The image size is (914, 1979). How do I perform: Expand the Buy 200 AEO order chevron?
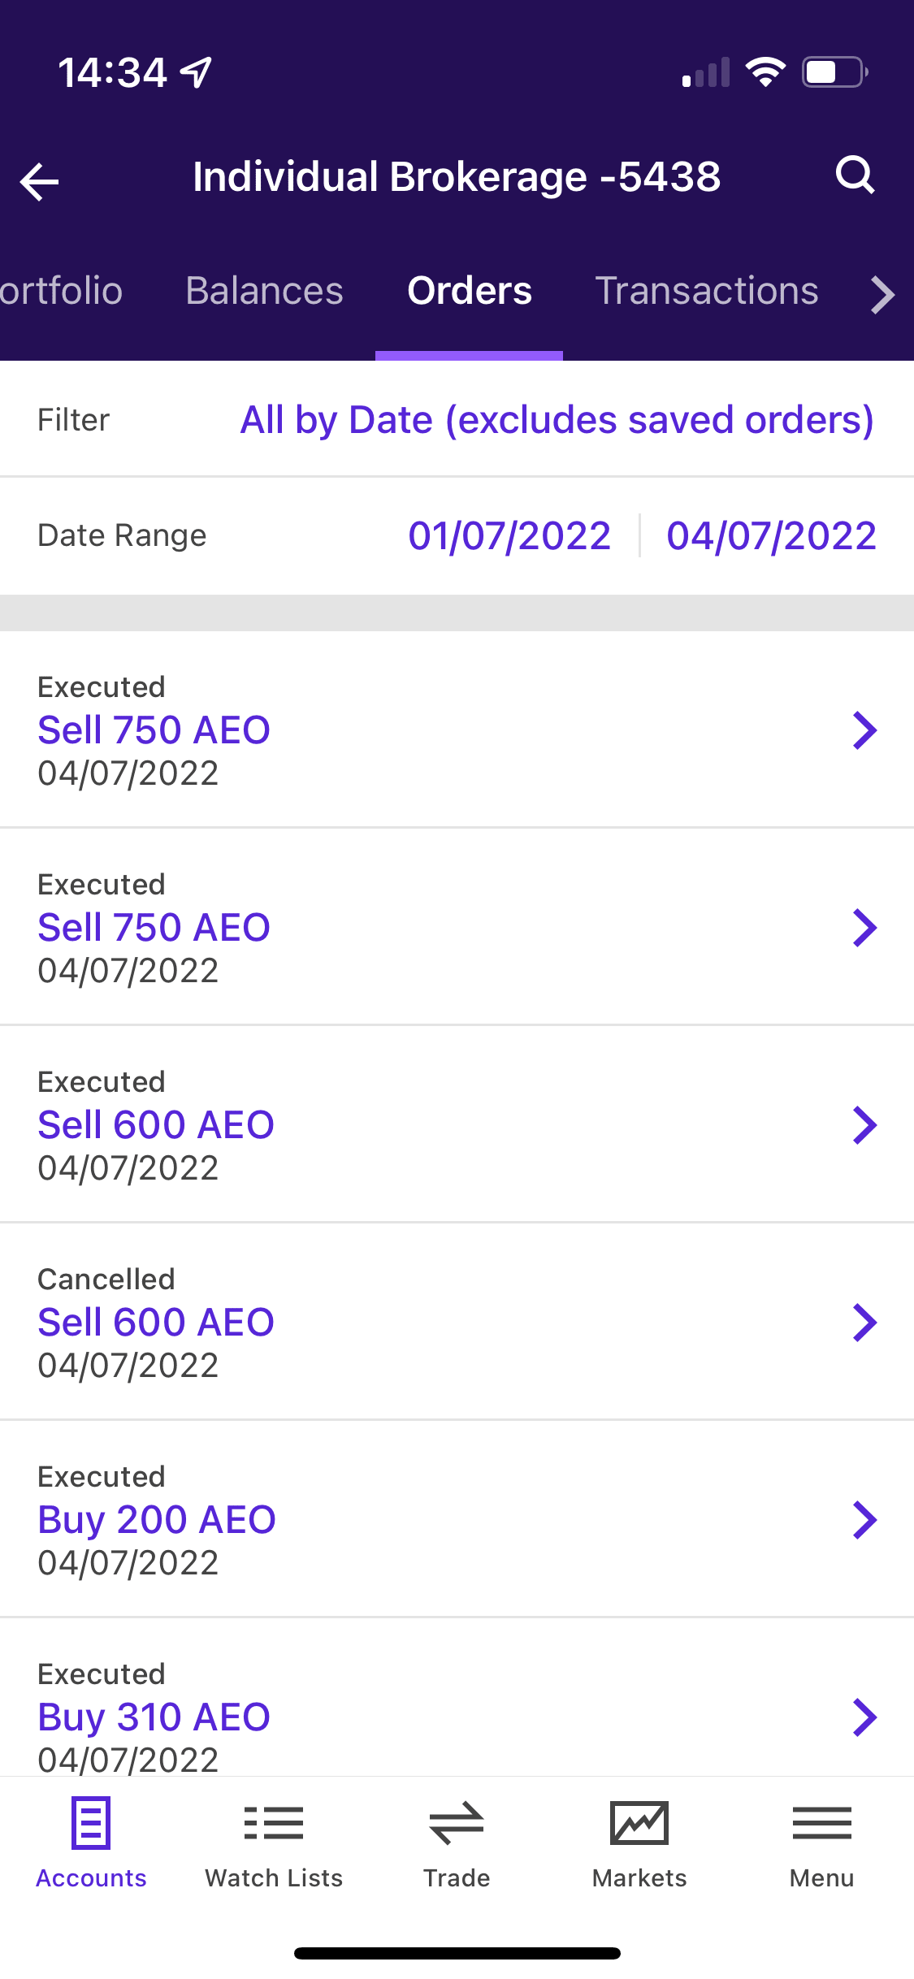tap(864, 1519)
